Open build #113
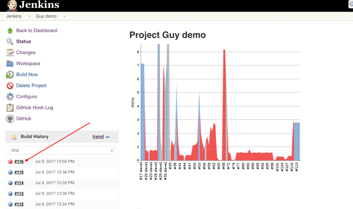Screen dimensions: 353x209 pyautogui.click(x=19, y=193)
